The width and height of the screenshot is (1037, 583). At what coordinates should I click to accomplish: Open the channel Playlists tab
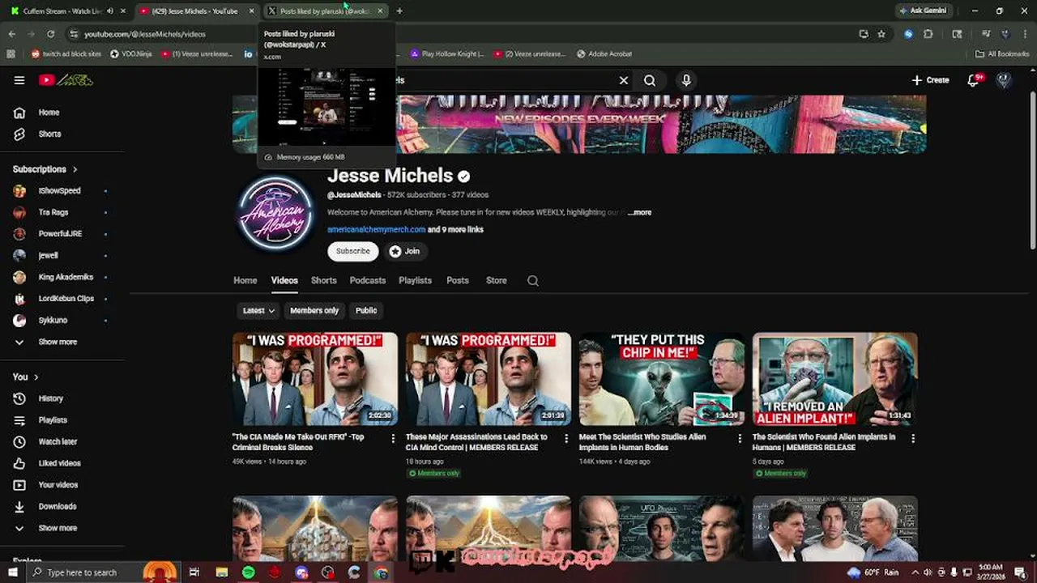(415, 280)
